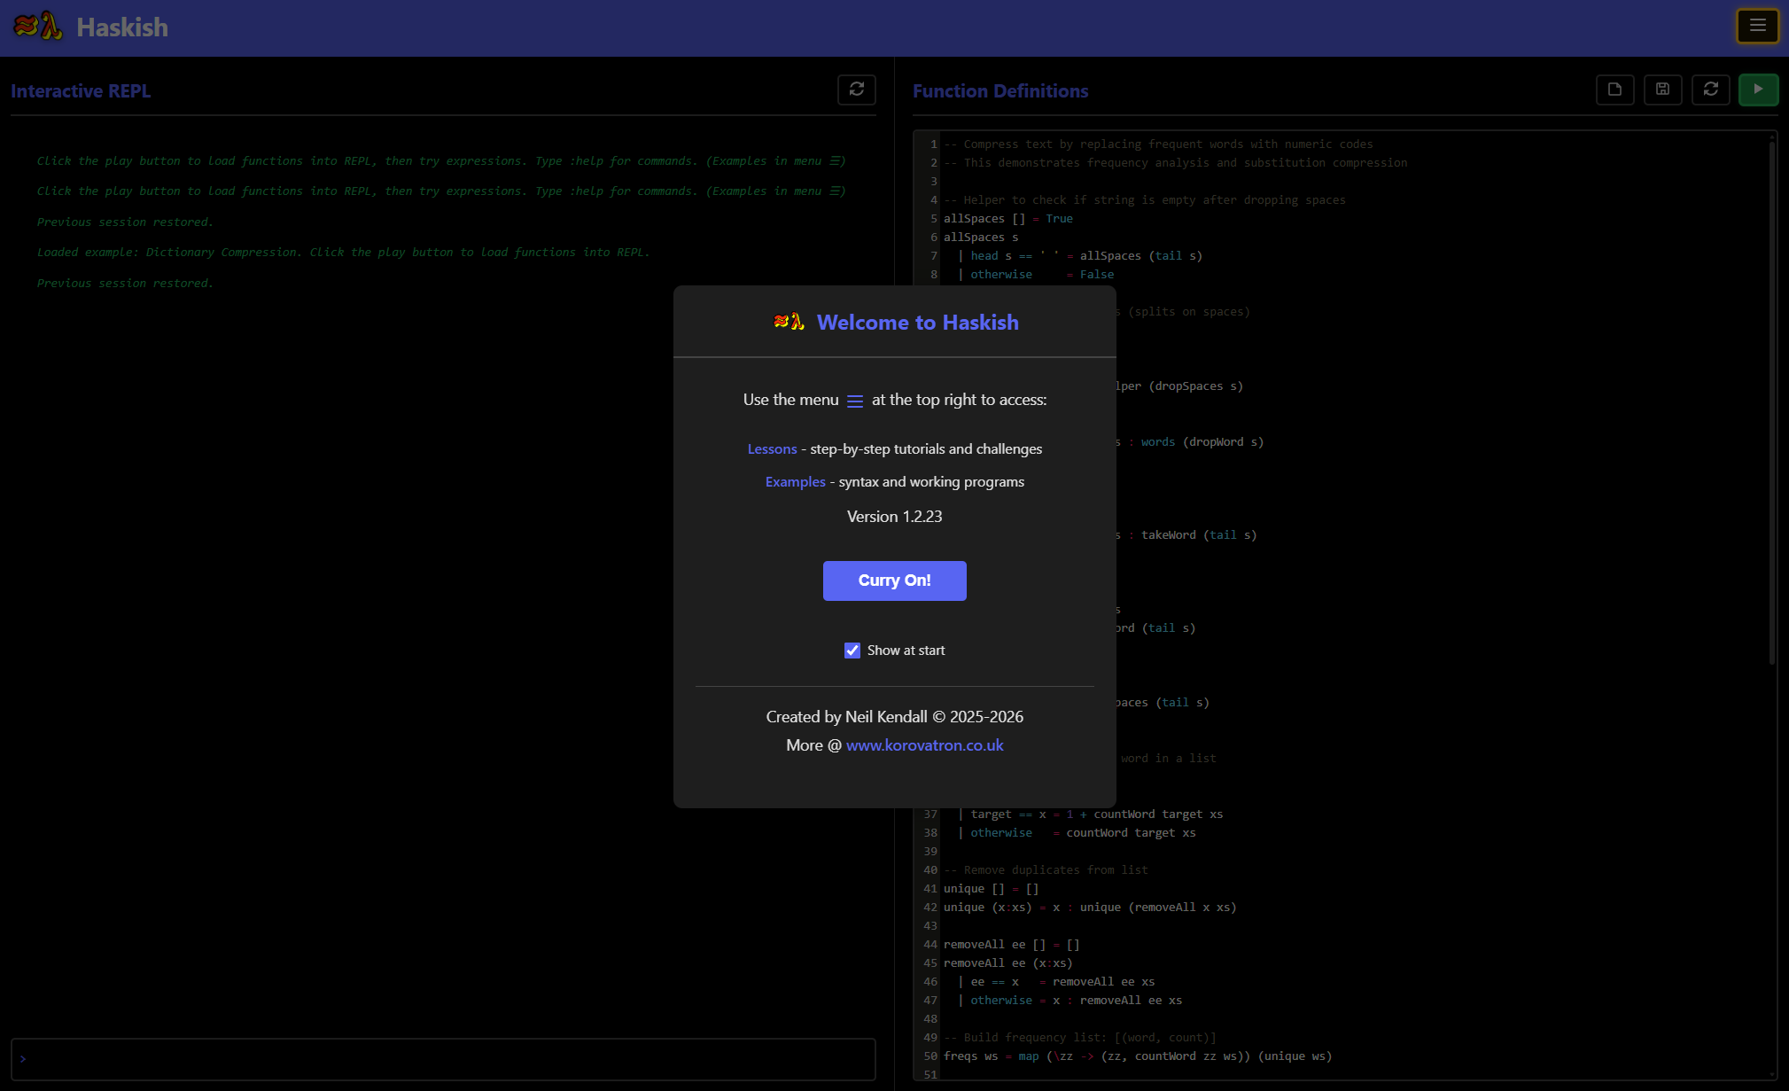Click the Haskish title text in the header
Image resolution: width=1789 pixels, height=1091 pixels.
click(x=122, y=27)
